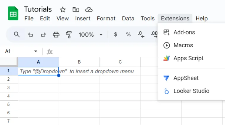Viewport: 225px width, 125px height.
Task: Click the select-all corner box
Action: pos(9,62)
